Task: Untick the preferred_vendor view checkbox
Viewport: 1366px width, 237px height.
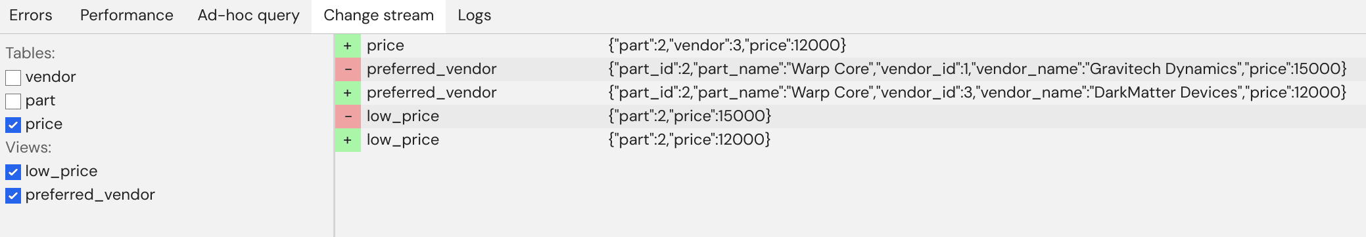Action: [13, 196]
